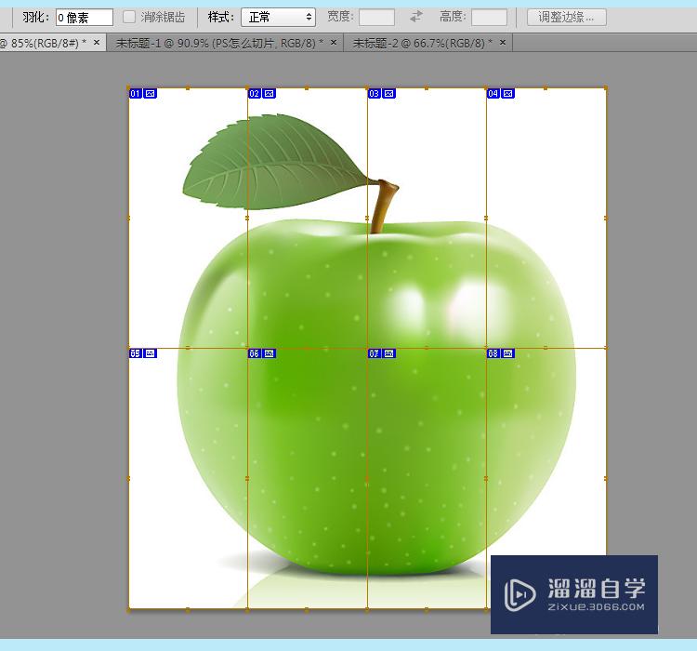Close the 未标题-2 document tab

503,43
